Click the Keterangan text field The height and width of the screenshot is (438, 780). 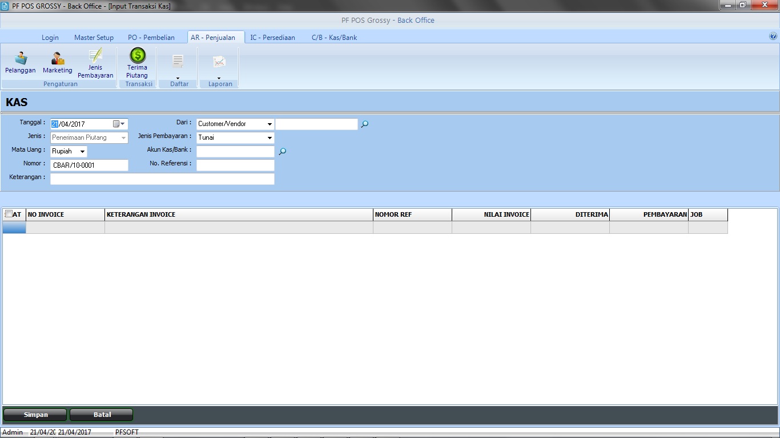point(162,179)
